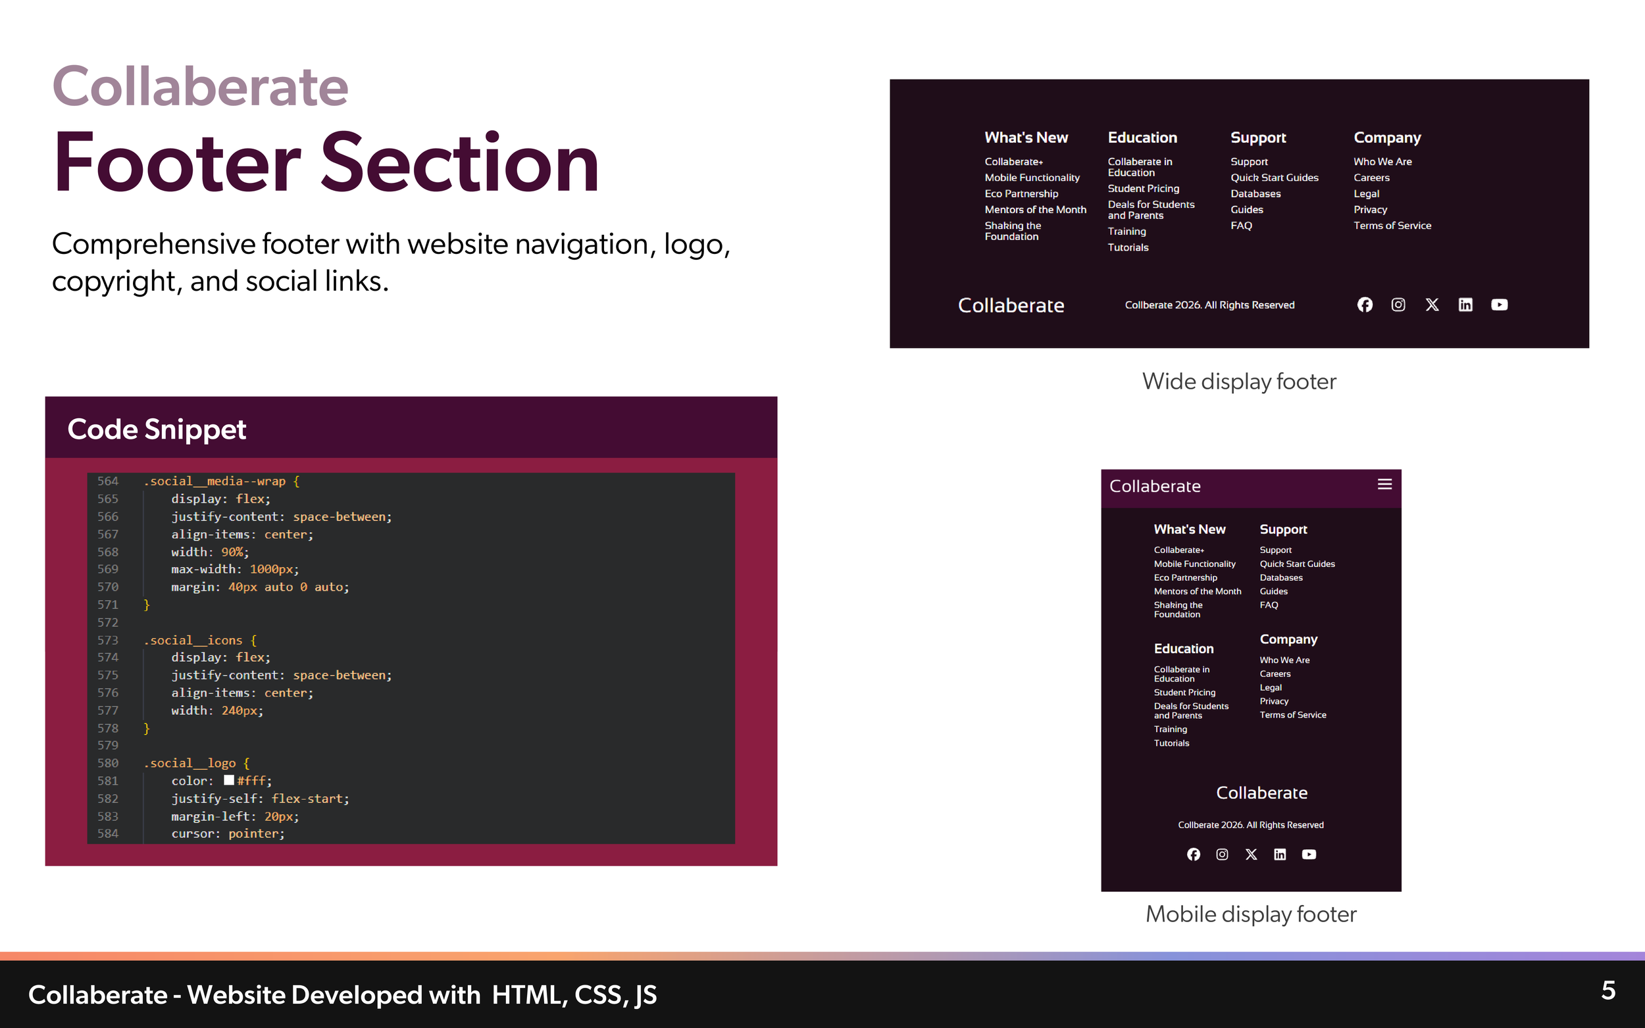Open Careers link in wide footer
Image resolution: width=1645 pixels, height=1028 pixels.
coord(1371,178)
